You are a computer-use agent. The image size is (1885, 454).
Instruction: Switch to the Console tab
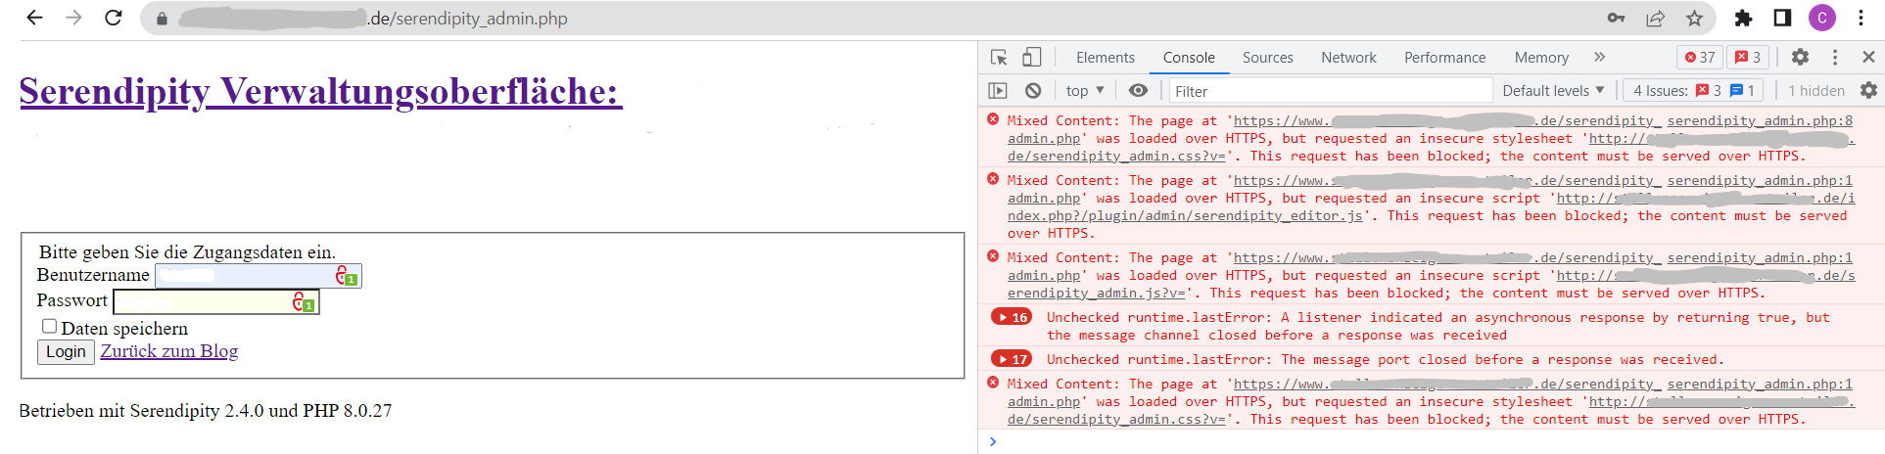pyautogui.click(x=1189, y=58)
